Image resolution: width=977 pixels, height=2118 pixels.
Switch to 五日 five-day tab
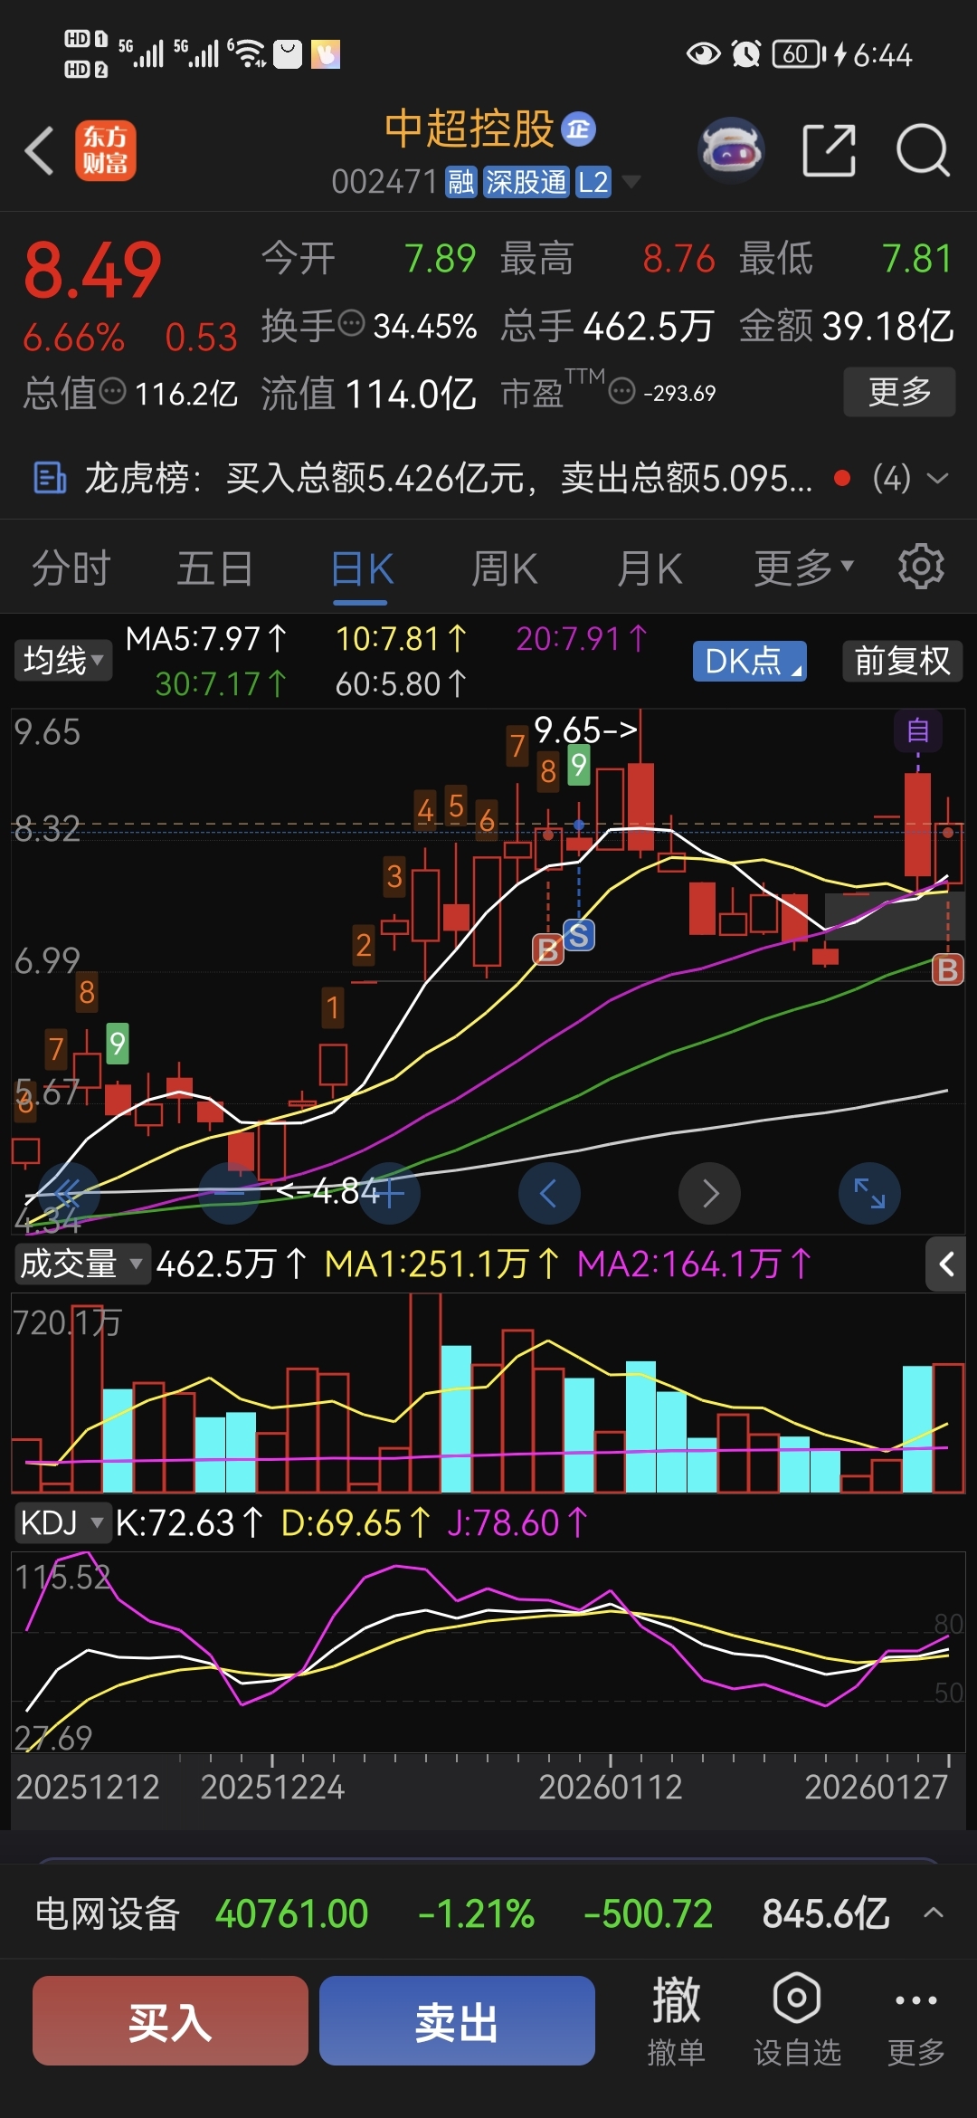click(x=214, y=568)
